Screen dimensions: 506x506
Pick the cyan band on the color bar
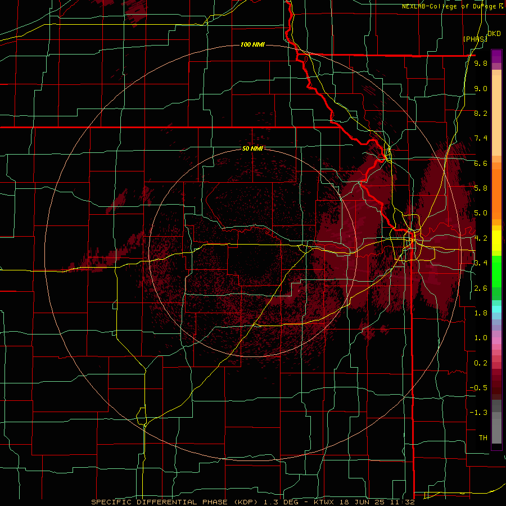pyautogui.click(x=496, y=309)
